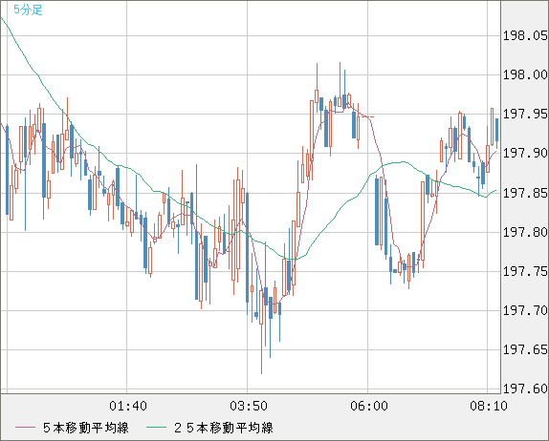Click the 06:00 time axis label

[369, 406]
